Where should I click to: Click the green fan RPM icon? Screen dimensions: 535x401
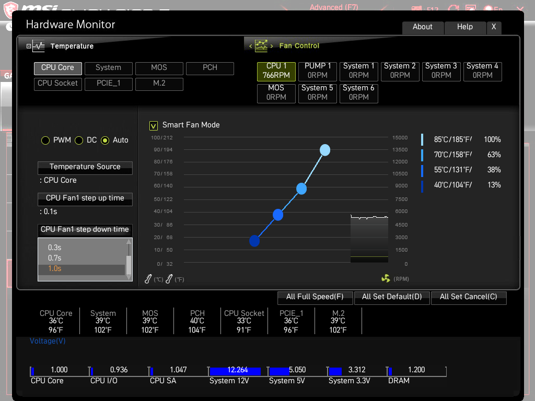386,279
